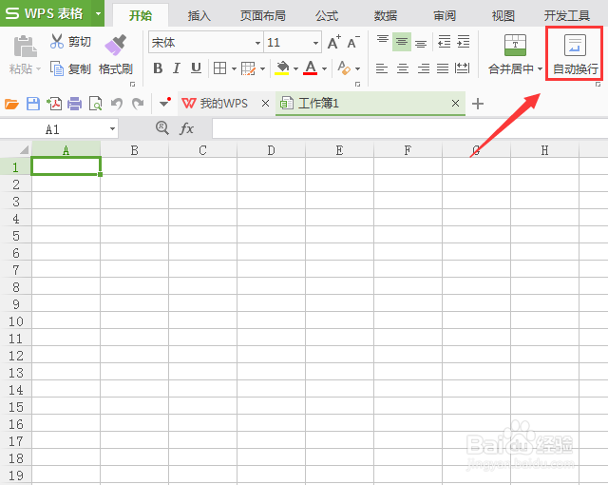Image resolution: width=608 pixels, height=485 pixels.
Task: Toggle align text left
Action: coord(382,68)
